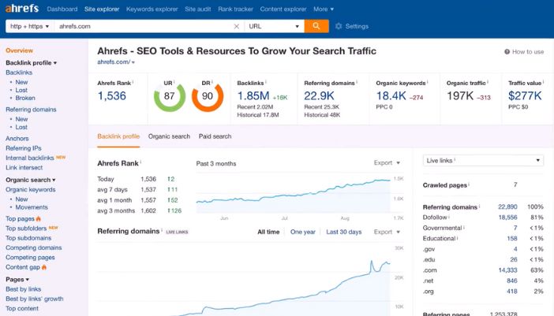
Task: Expand the ahrefs.com/ URL dropdown arrow
Action: coord(133,62)
